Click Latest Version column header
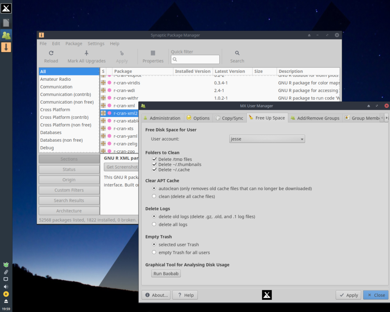 click(x=232, y=71)
